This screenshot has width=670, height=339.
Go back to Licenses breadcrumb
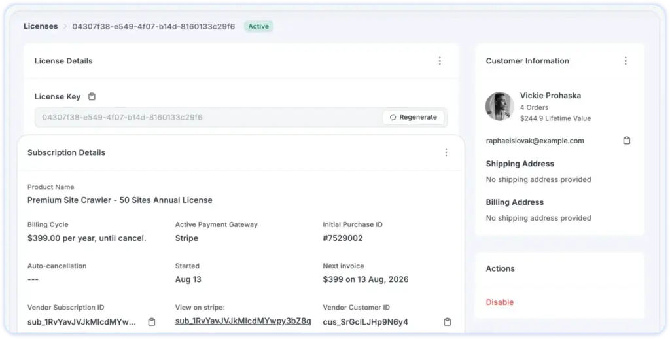click(x=41, y=26)
